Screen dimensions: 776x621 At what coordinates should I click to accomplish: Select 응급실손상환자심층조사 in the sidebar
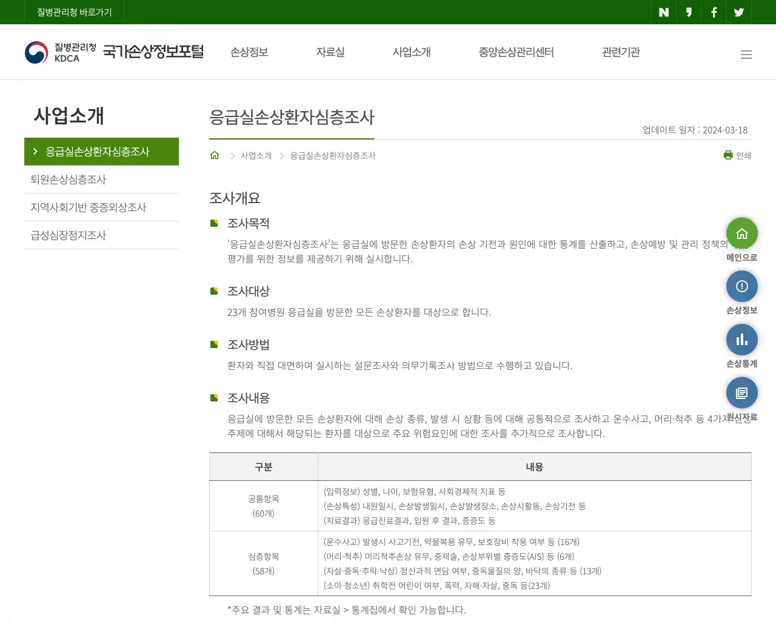click(101, 152)
